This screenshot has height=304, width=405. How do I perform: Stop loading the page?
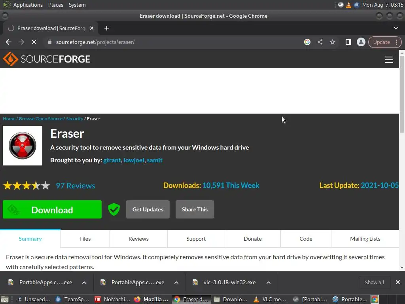34,42
